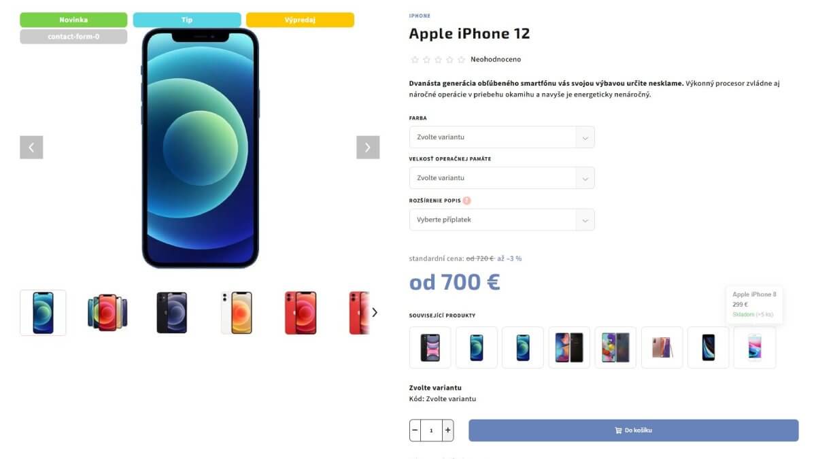Click the quantity input field
The width and height of the screenshot is (816, 459).
pyautogui.click(x=431, y=430)
